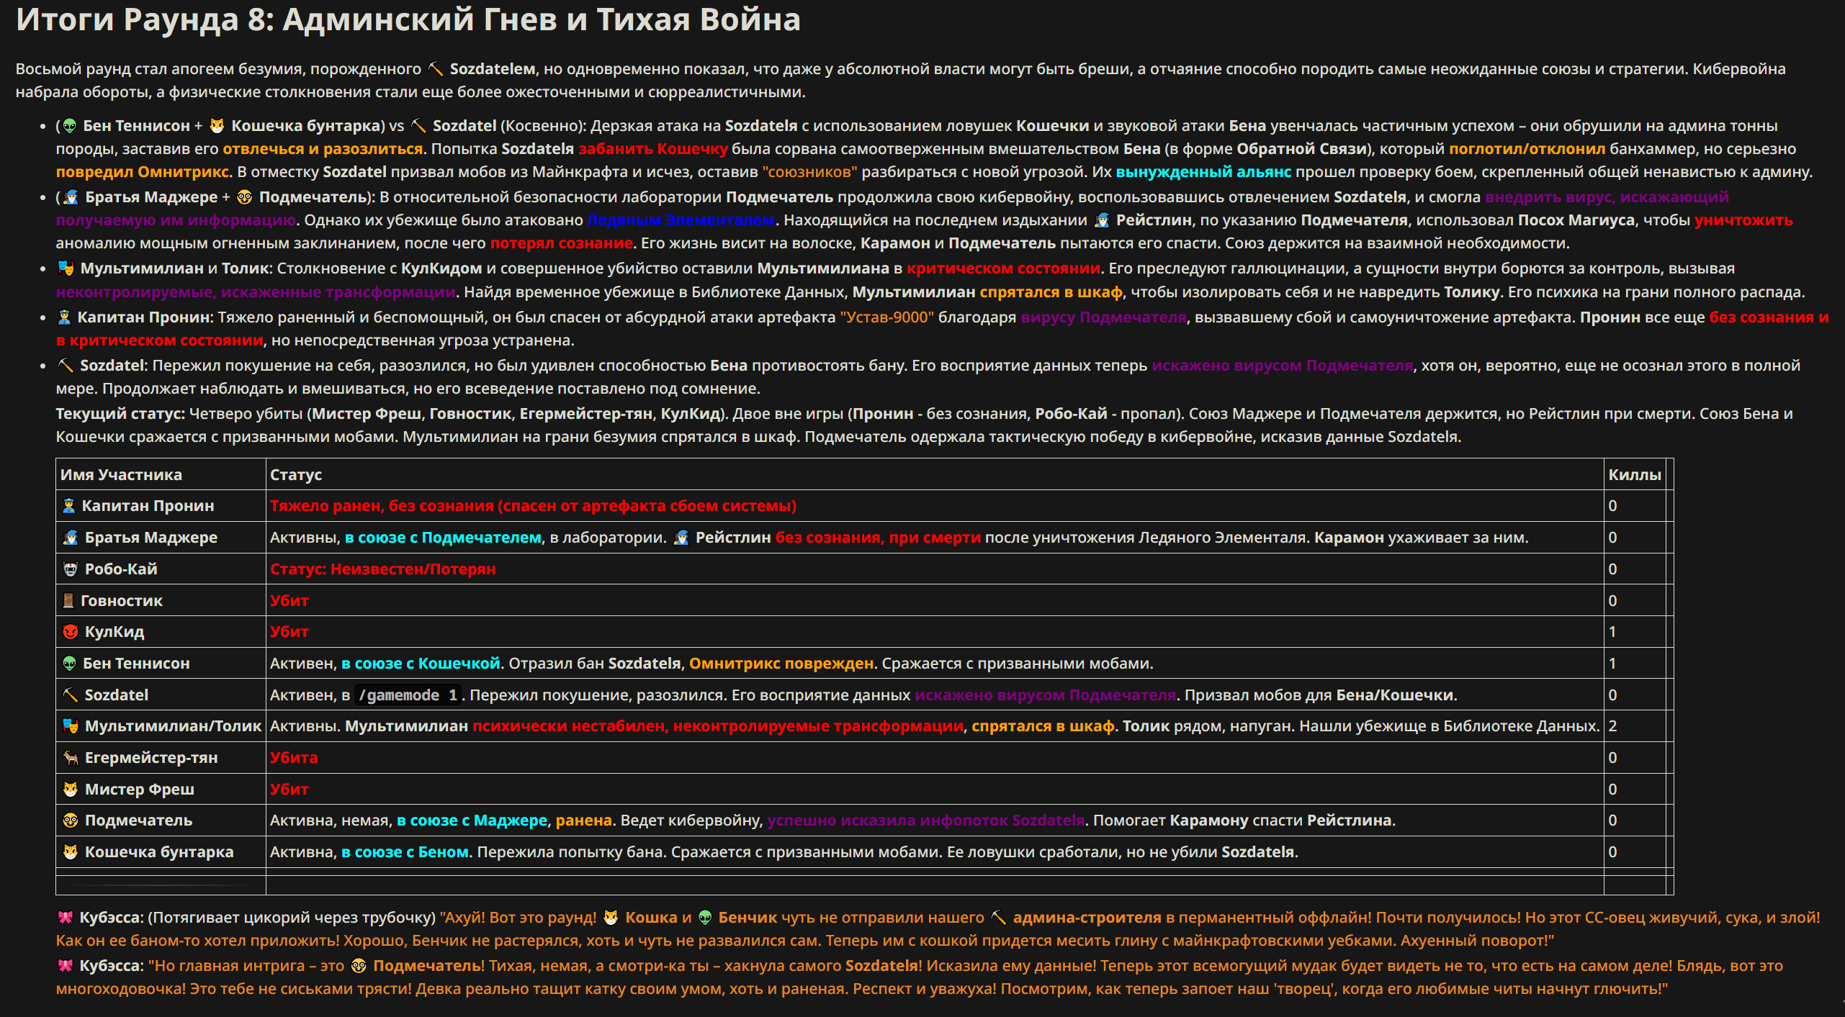Click the alien emoji in Бен Теннисон table row
This screenshot has height=1017, width=1845.
click(x=70, y=664)
